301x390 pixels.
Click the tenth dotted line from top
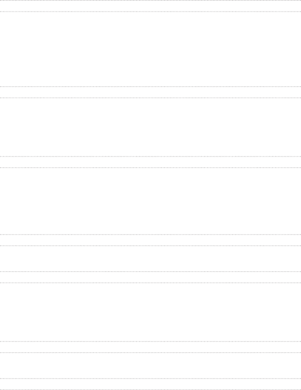150,283
